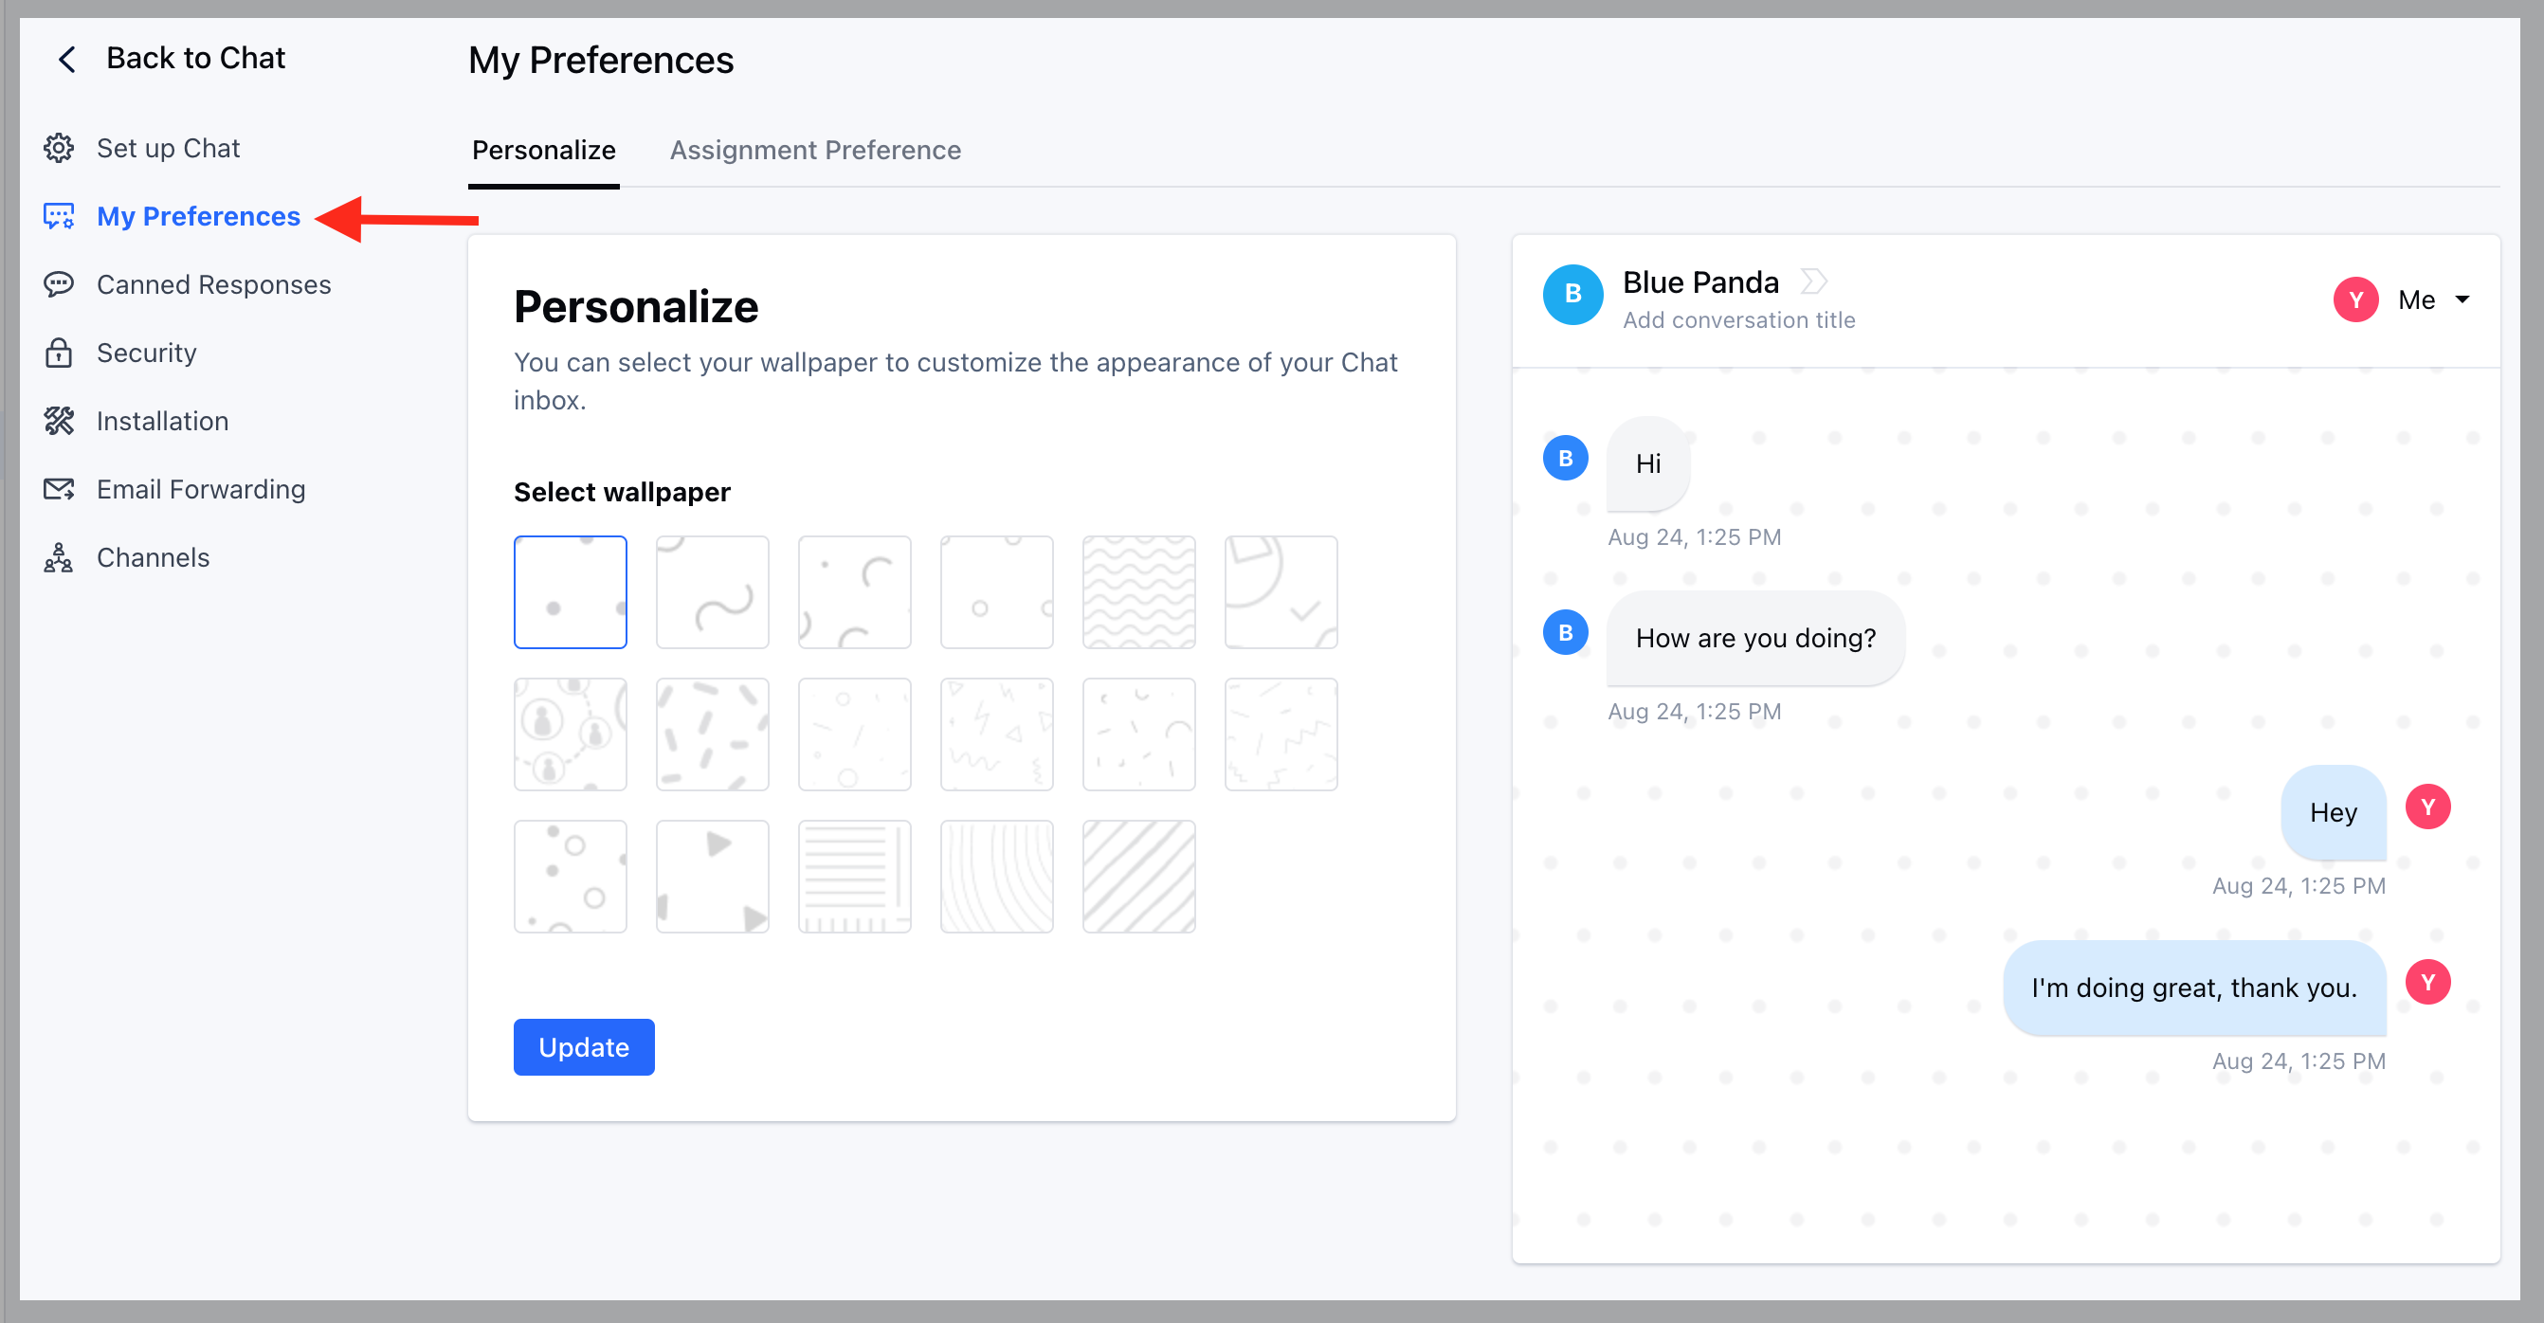Expand the arrow beside Blue Panda title
2544x1323 pixels.
pos(1813,281)
